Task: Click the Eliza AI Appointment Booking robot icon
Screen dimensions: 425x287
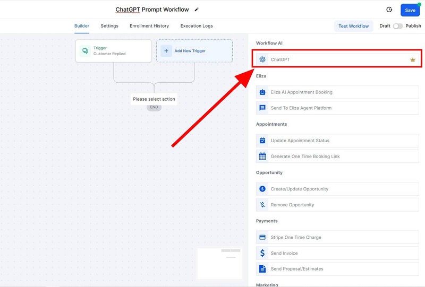Action: 262,92
